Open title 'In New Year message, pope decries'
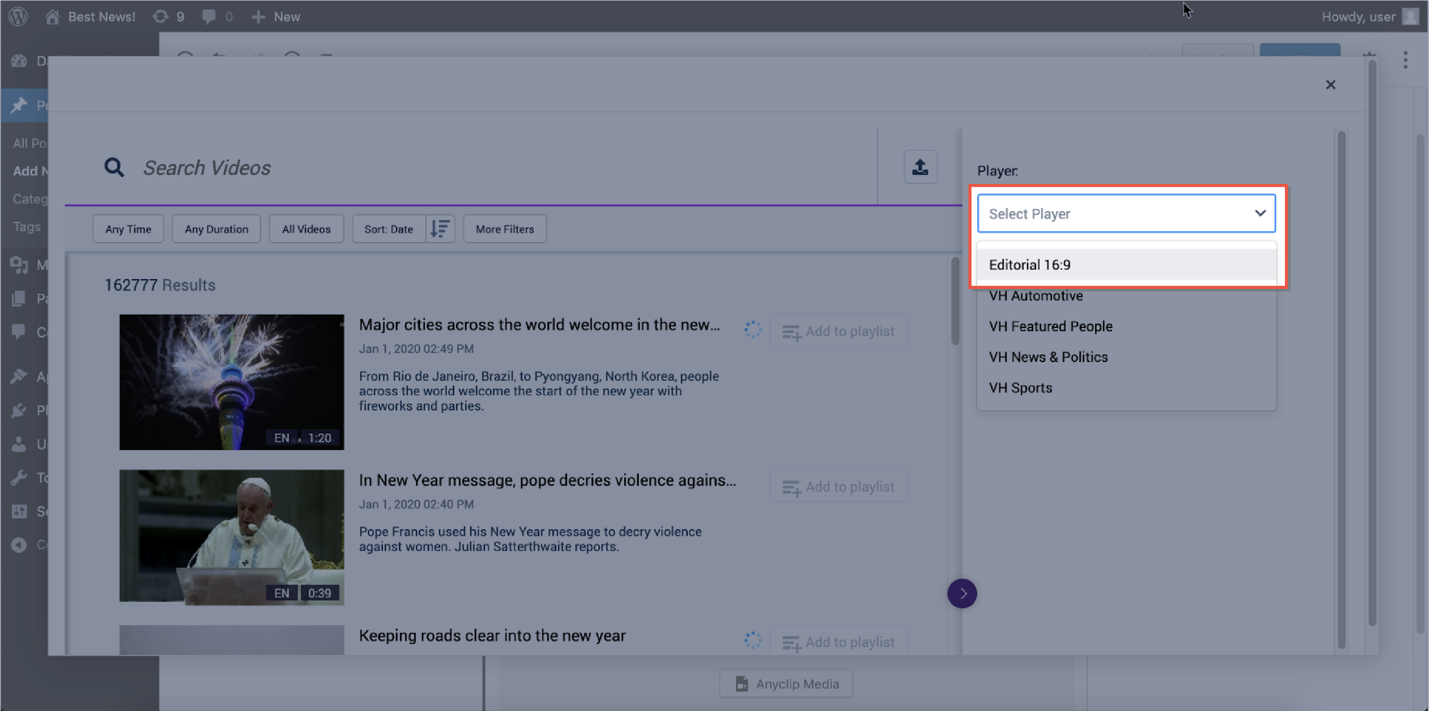 point(547,480)
